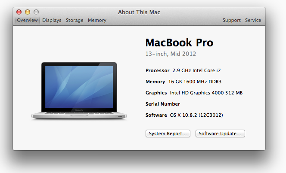Viewport: 286px width, 173px height.
Task: Click the Serial Number label
Action: pos(163,104)
